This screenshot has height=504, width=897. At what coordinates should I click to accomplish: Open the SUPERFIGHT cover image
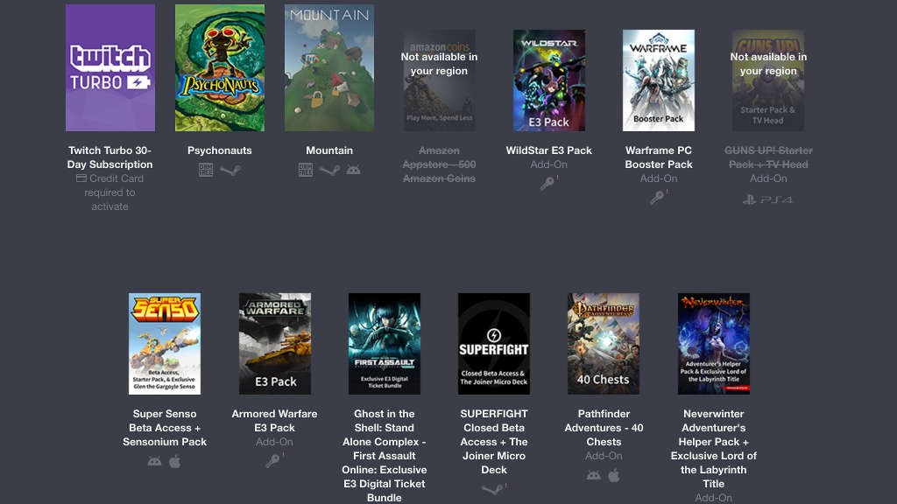tap(494, 344)
